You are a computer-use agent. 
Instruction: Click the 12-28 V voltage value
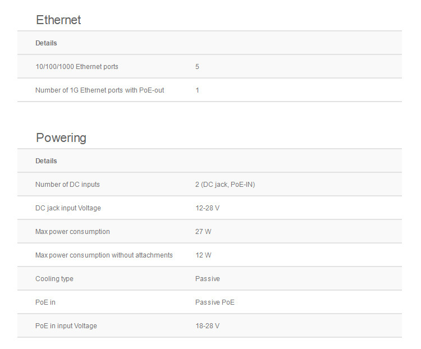click(207, 208)
